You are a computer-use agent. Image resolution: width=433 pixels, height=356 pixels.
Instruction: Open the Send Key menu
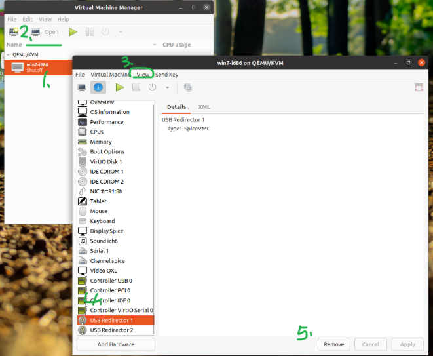click(166, 75)
